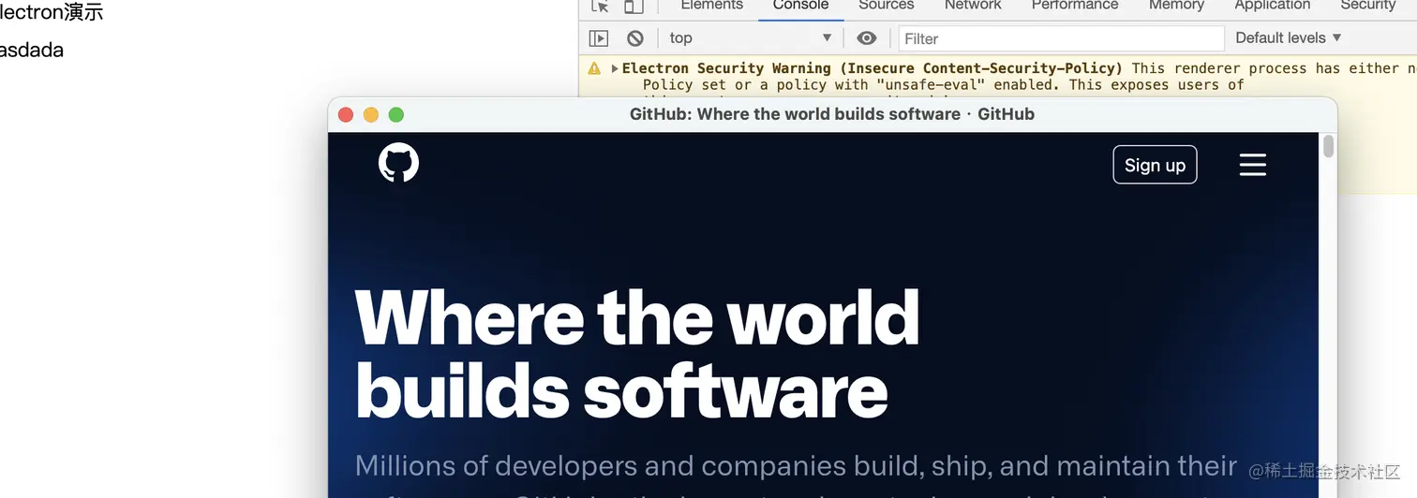Click the 'electron演示' heading text
The image size is (1417, 498).
pyautogui.click(x=50, y=12)
